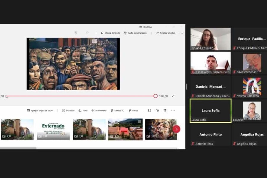Open storyboard more options ellipsis
Screen dimensions: 267x178
click(x=173, y=110)
